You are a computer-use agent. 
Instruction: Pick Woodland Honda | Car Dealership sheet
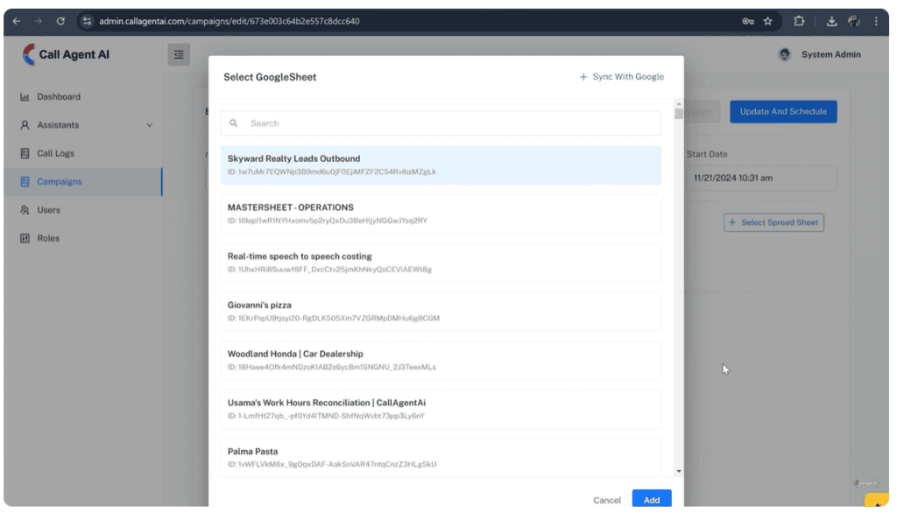(x=441, y=360)
